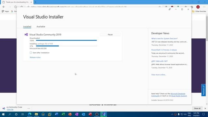The width and height of the screenshot is (208, 117).
Task: Pause the Visual Studio installation
Action: click(110, 34)
